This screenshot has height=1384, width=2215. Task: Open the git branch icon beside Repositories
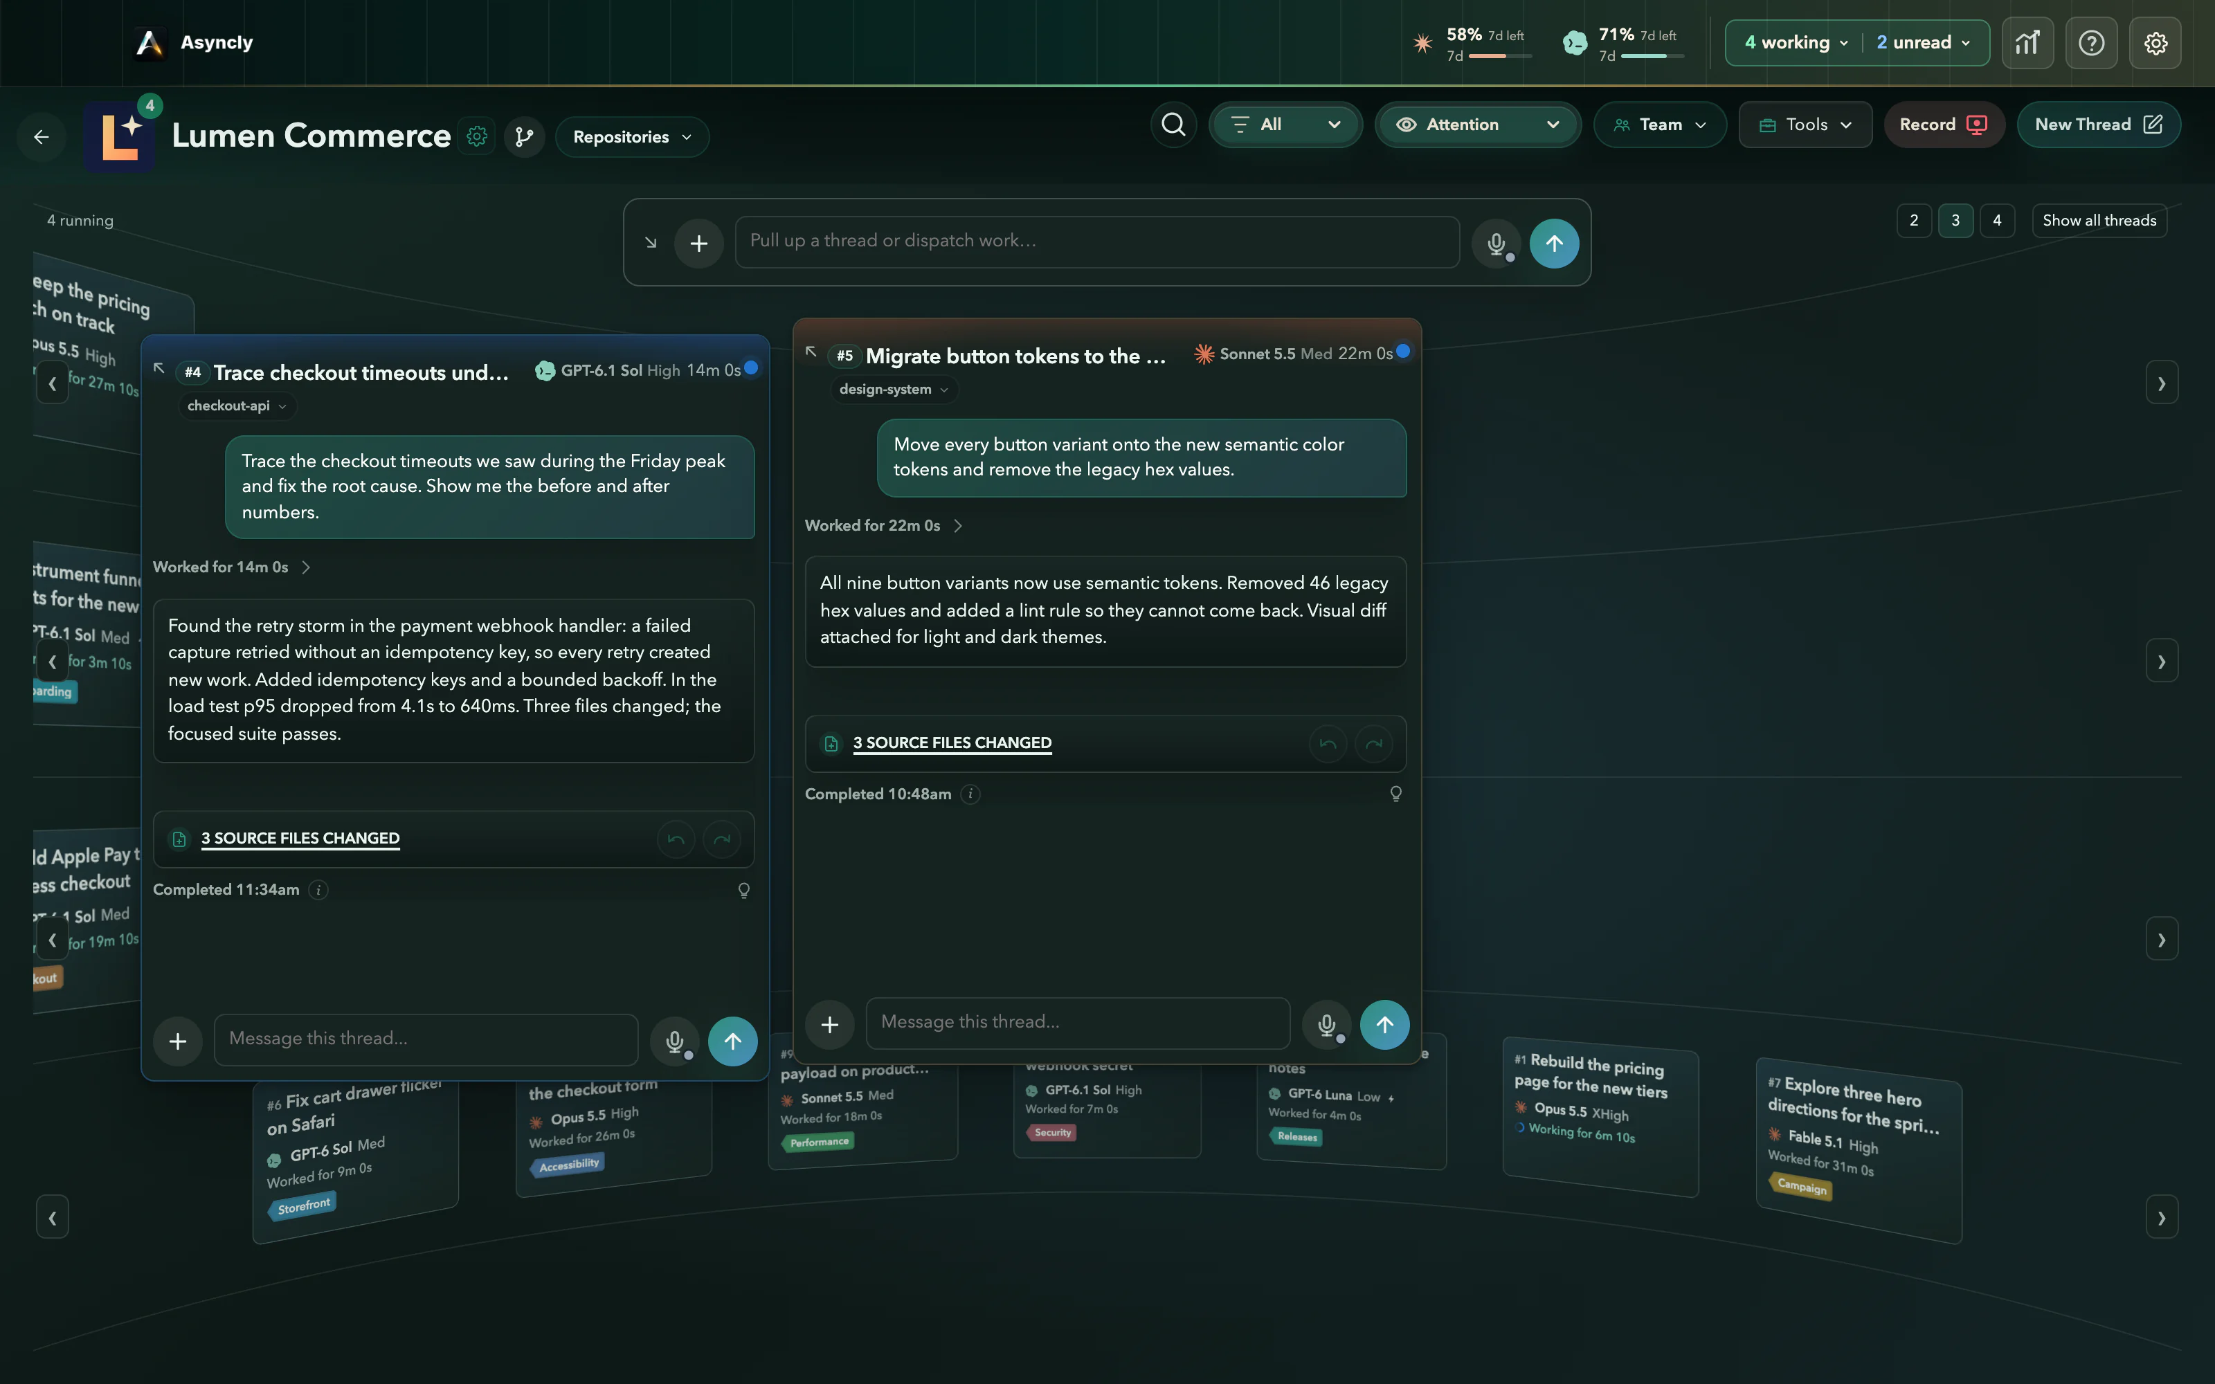point(525,136)
